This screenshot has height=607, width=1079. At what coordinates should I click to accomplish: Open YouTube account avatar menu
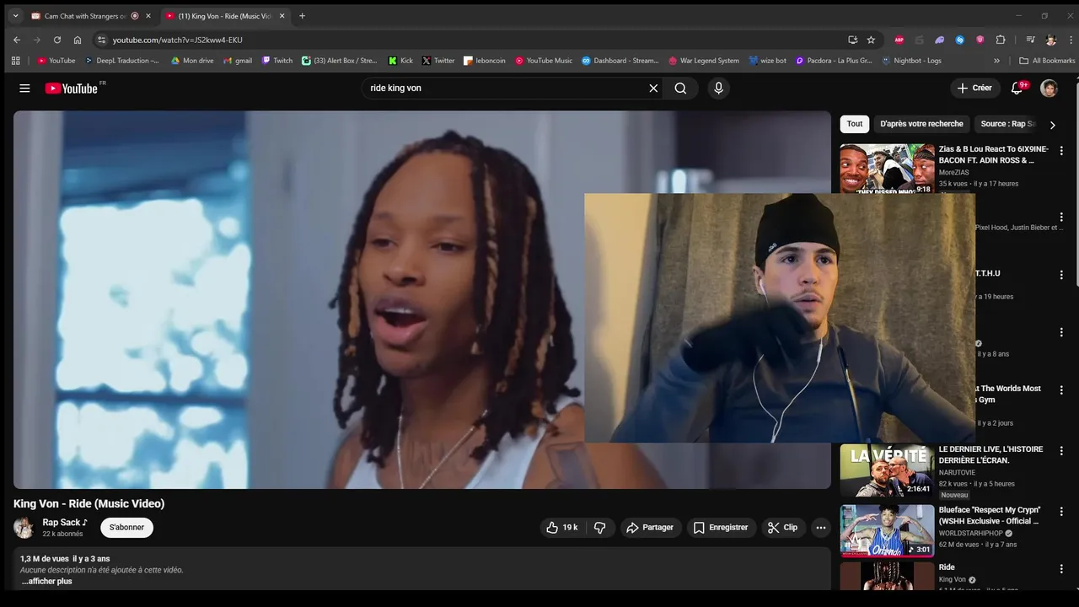coord(1049,89)
